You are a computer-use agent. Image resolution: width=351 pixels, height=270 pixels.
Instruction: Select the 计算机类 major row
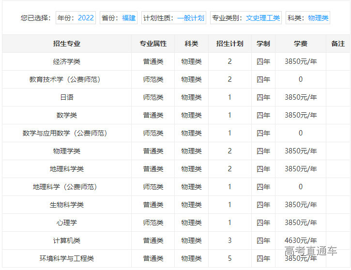pyautogui.click(x=67, y=240)
